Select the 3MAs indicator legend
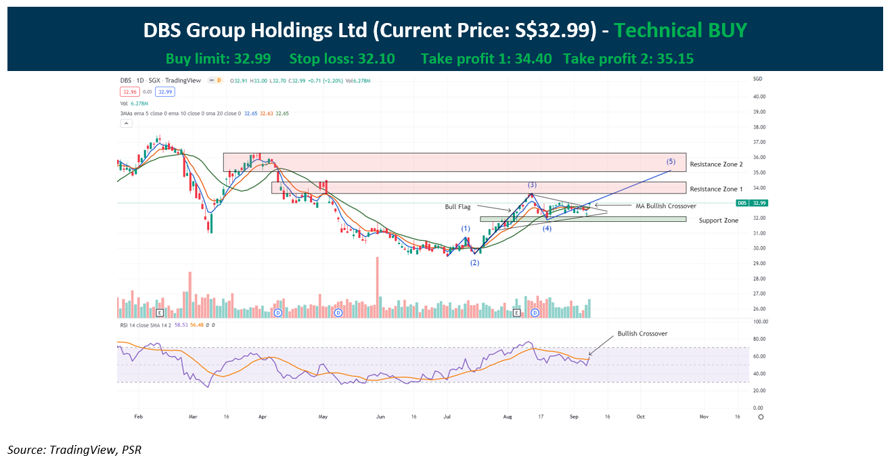896x466 pixels. (x=205, y=114)
